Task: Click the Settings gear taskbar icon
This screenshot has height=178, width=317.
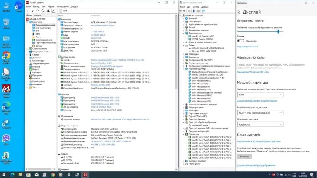Action: click(69, 175)
